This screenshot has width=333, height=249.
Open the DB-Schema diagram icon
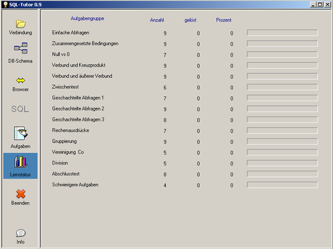(x=21, y=48)
